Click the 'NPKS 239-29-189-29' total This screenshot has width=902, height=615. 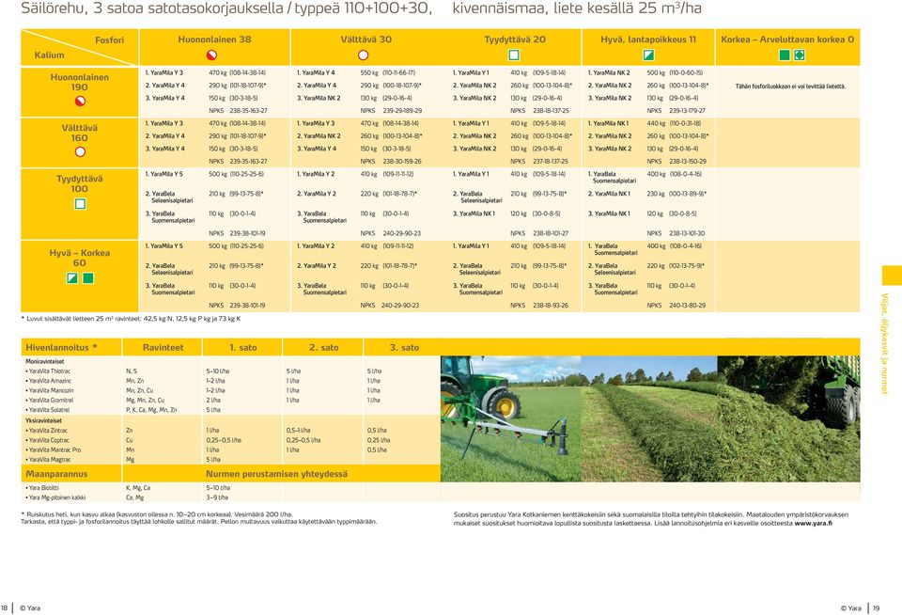click(391, 111)
